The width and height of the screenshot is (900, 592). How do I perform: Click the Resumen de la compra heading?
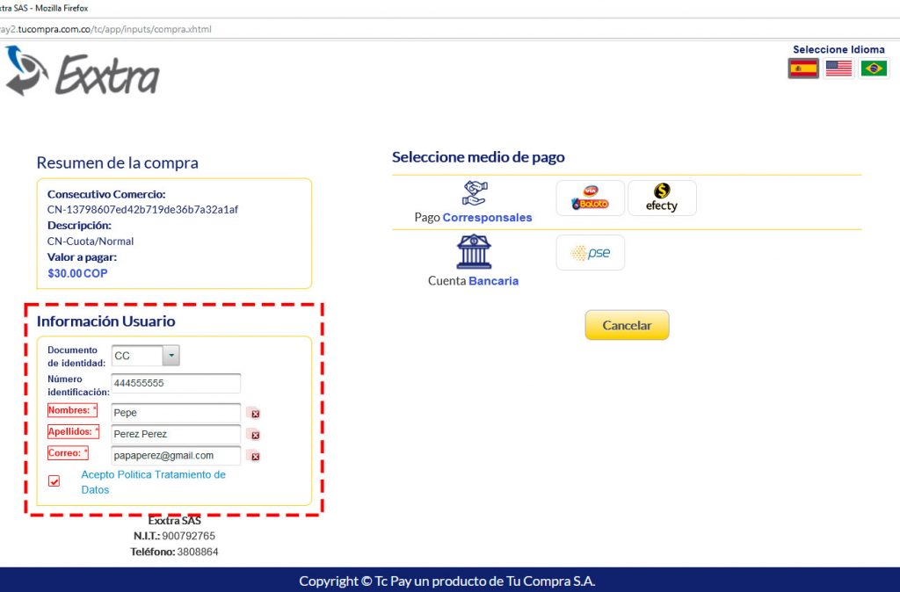click(118, 162)
